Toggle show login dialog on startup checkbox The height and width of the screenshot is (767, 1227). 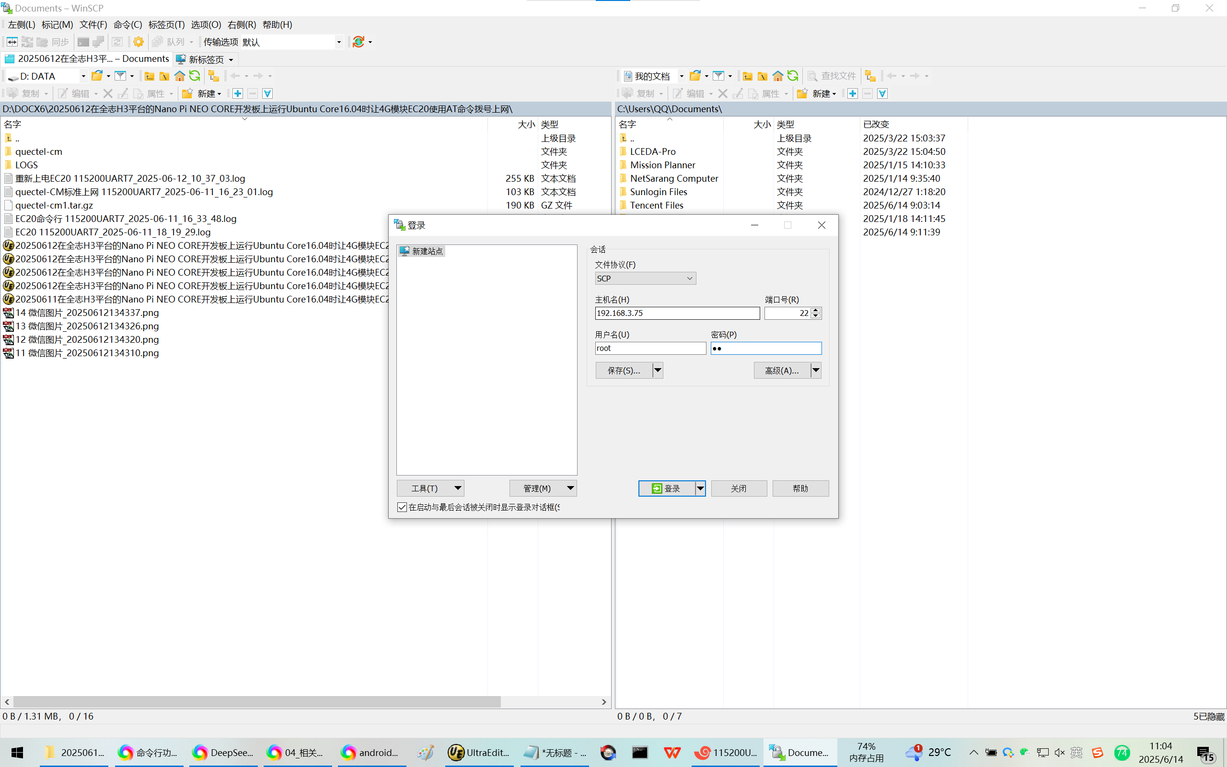pos(402,507)
